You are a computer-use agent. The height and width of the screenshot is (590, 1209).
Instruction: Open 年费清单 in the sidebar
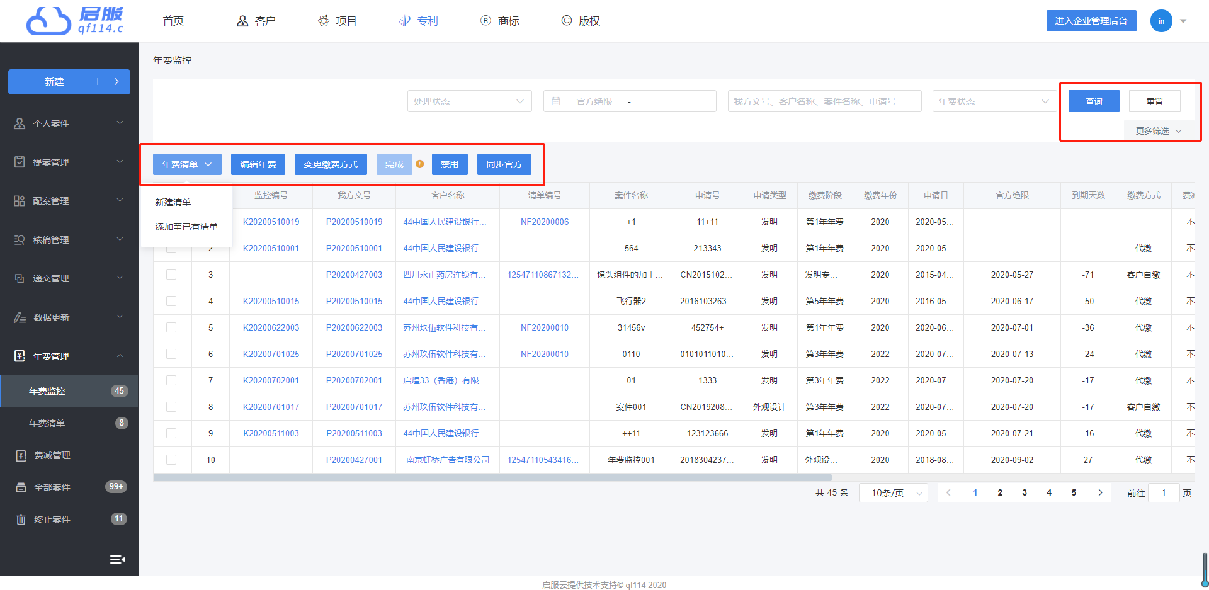[69, 423]
